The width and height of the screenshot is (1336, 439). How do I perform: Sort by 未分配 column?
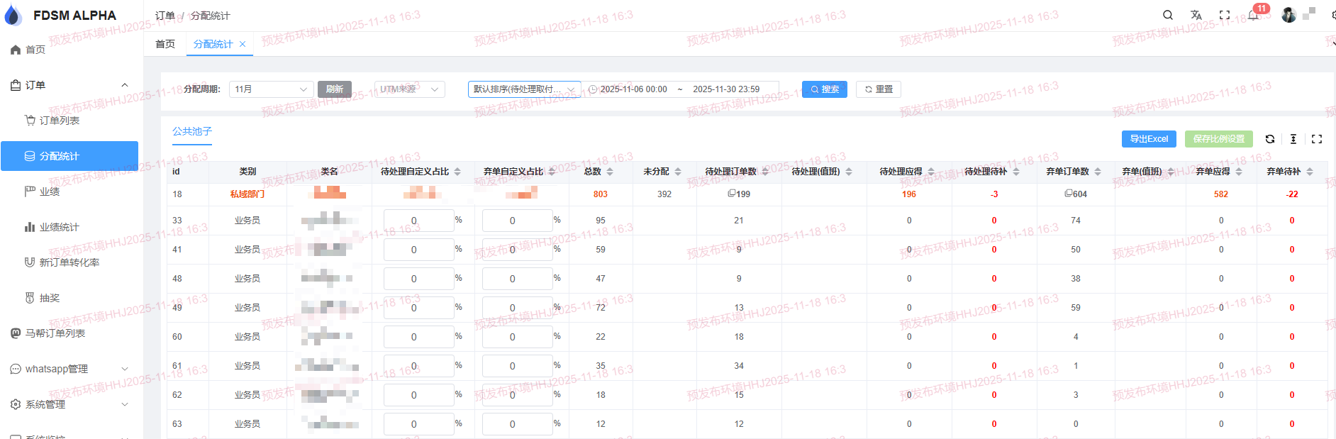coord(678,172)
